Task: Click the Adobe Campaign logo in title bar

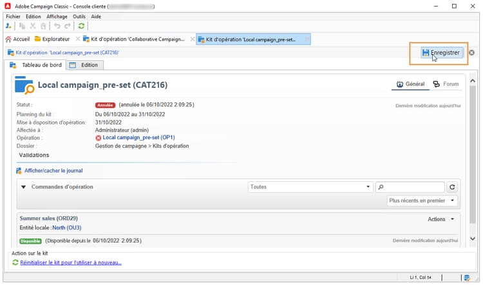Action: click(x=8, y=6)
